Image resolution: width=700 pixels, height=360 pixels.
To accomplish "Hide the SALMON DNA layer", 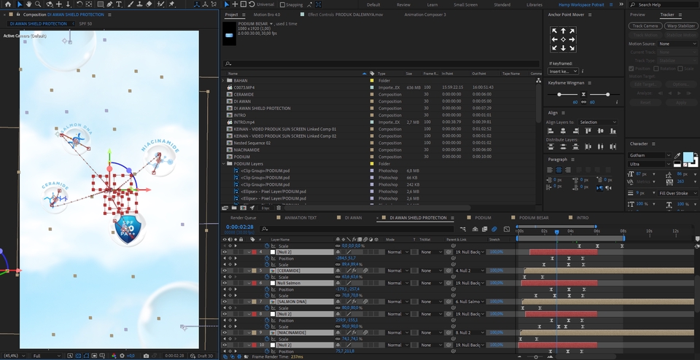I will (225, 302).
